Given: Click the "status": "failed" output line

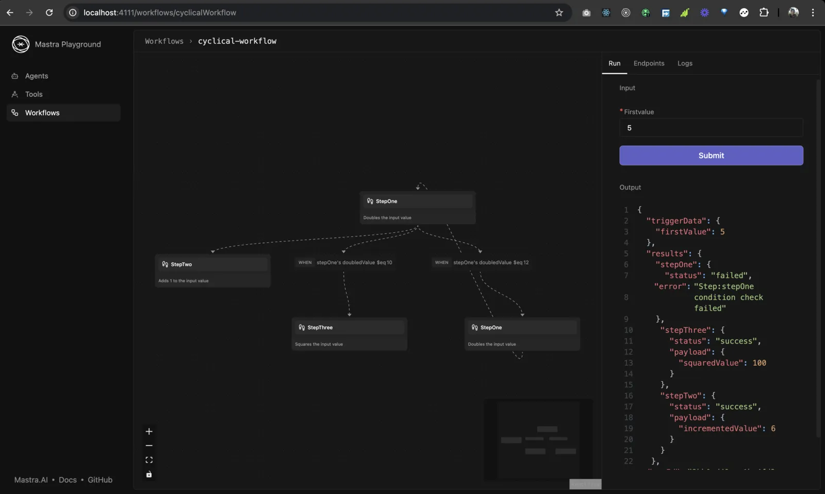Looking at the screenshot, I should point(708,276).
